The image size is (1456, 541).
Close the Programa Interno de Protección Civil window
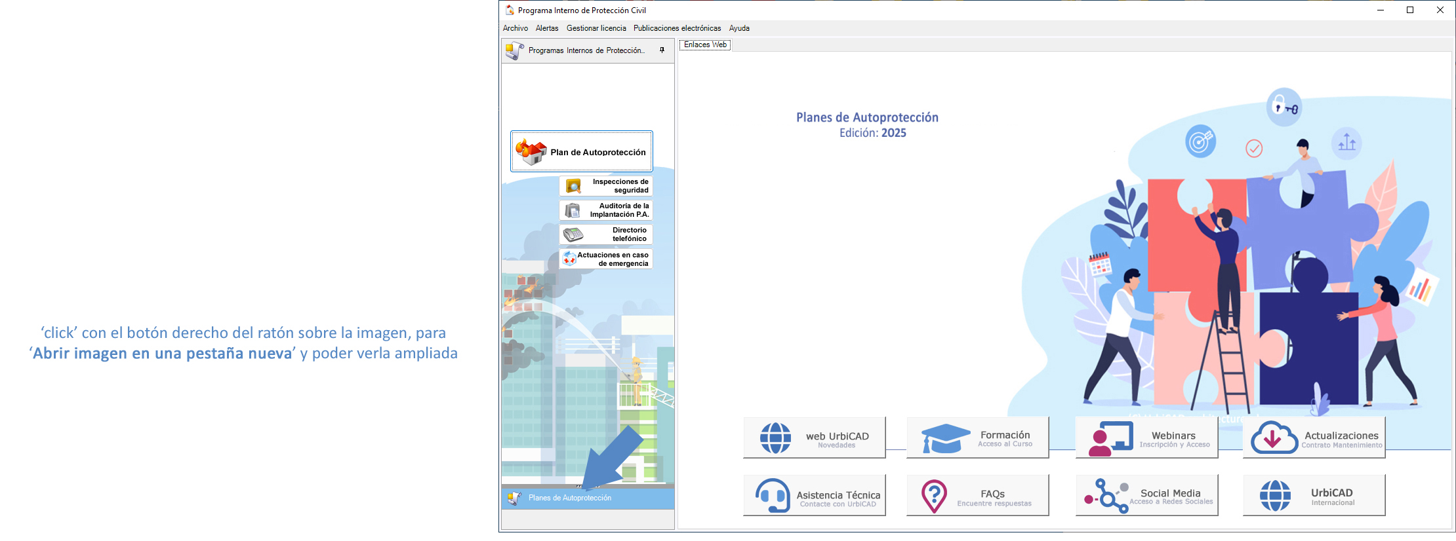coord(1440,10)
